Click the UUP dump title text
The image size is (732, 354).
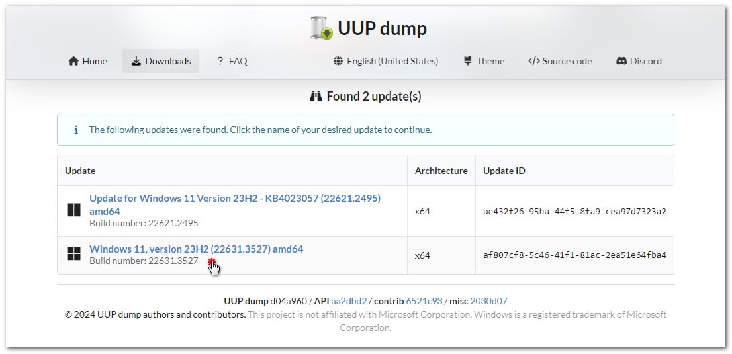[x=382, y=28]
